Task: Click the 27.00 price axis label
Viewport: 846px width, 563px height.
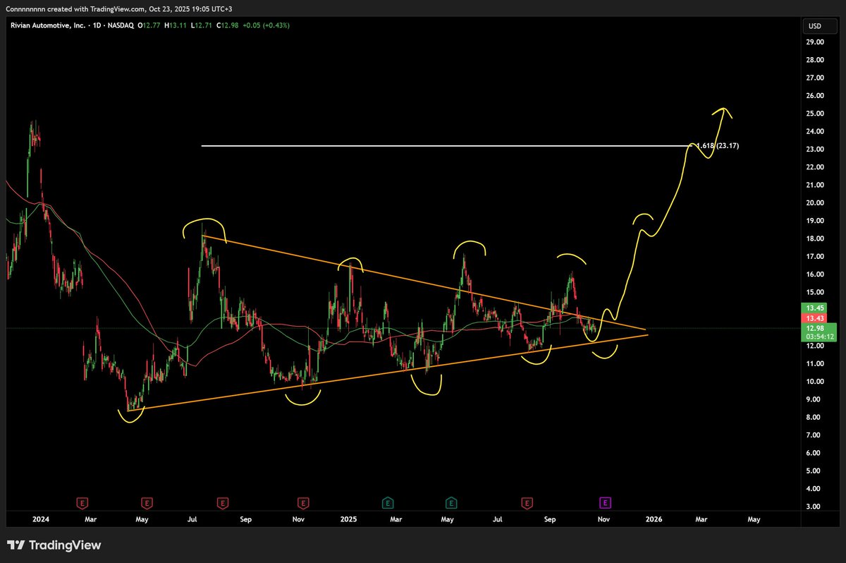Action: pyautogui.click(x=815, y=78)
